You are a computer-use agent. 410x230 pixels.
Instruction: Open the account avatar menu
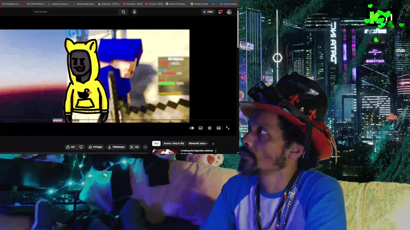[229, 12]
